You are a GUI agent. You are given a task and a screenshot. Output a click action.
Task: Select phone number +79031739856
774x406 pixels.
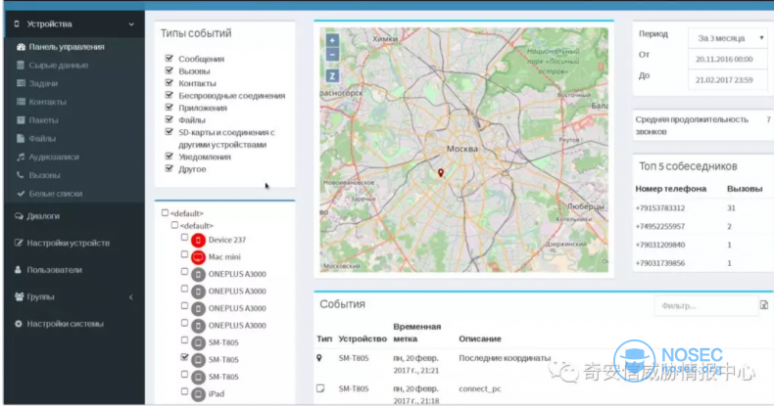coord(660,263)
